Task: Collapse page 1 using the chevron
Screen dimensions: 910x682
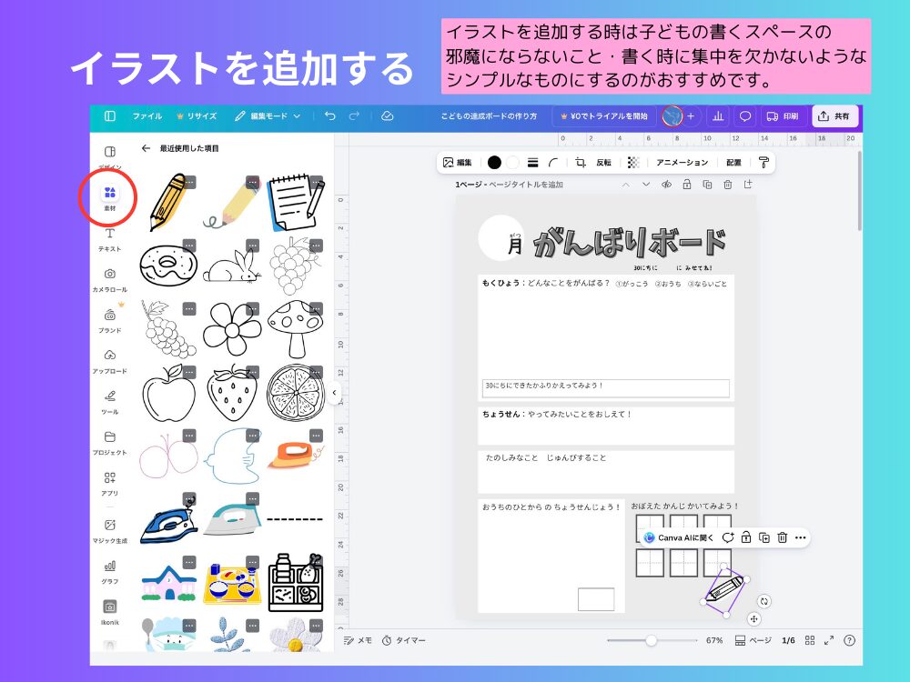Action: pos(624,184)
